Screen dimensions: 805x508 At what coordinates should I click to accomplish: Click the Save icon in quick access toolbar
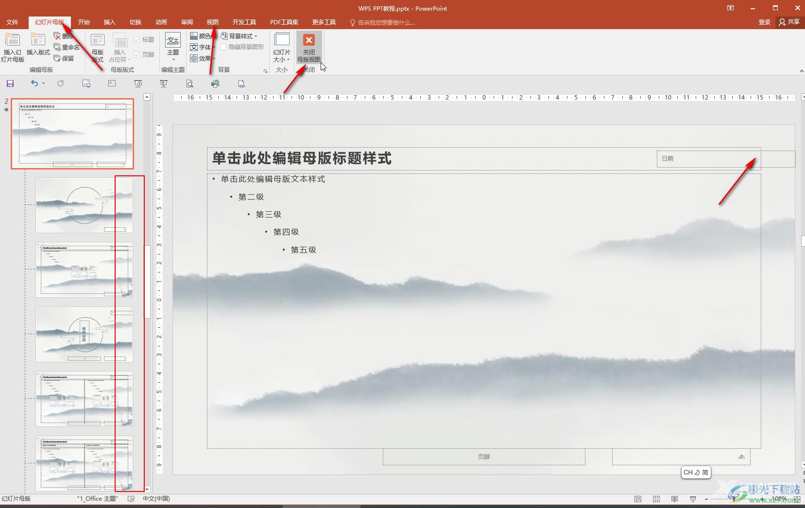[x=10, y=84]
